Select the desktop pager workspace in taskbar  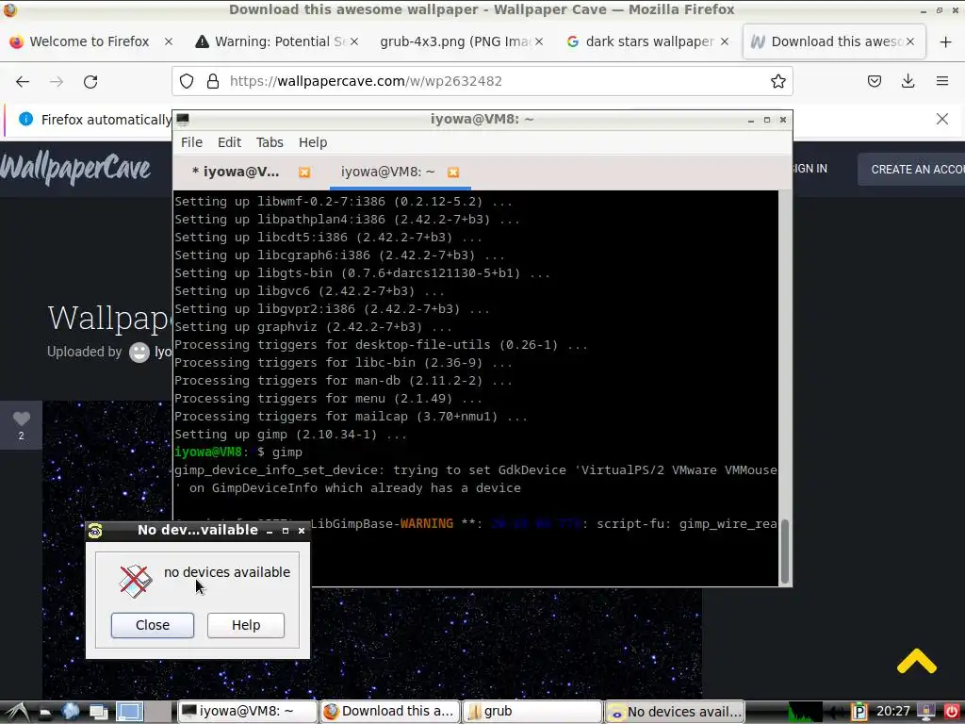pos(129,712)
